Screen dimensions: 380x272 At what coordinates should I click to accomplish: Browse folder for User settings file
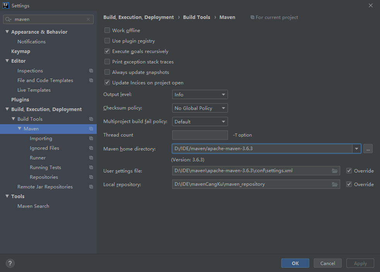335,171
